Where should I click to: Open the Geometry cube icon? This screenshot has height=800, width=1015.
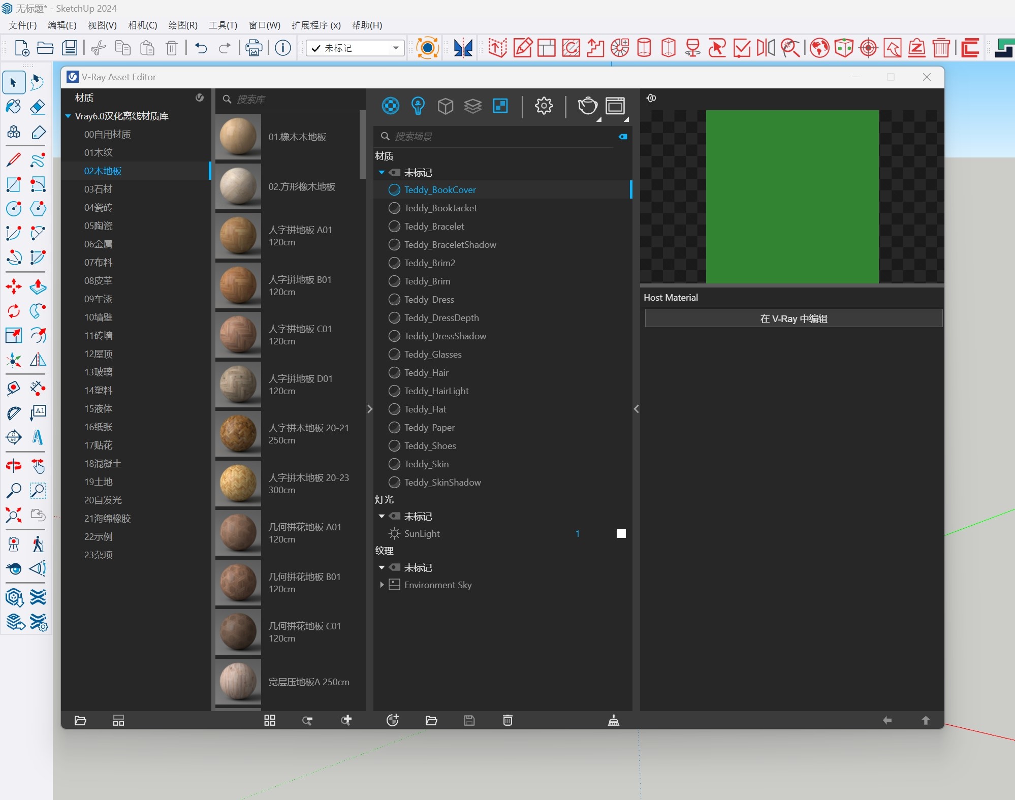click(445, 106)
